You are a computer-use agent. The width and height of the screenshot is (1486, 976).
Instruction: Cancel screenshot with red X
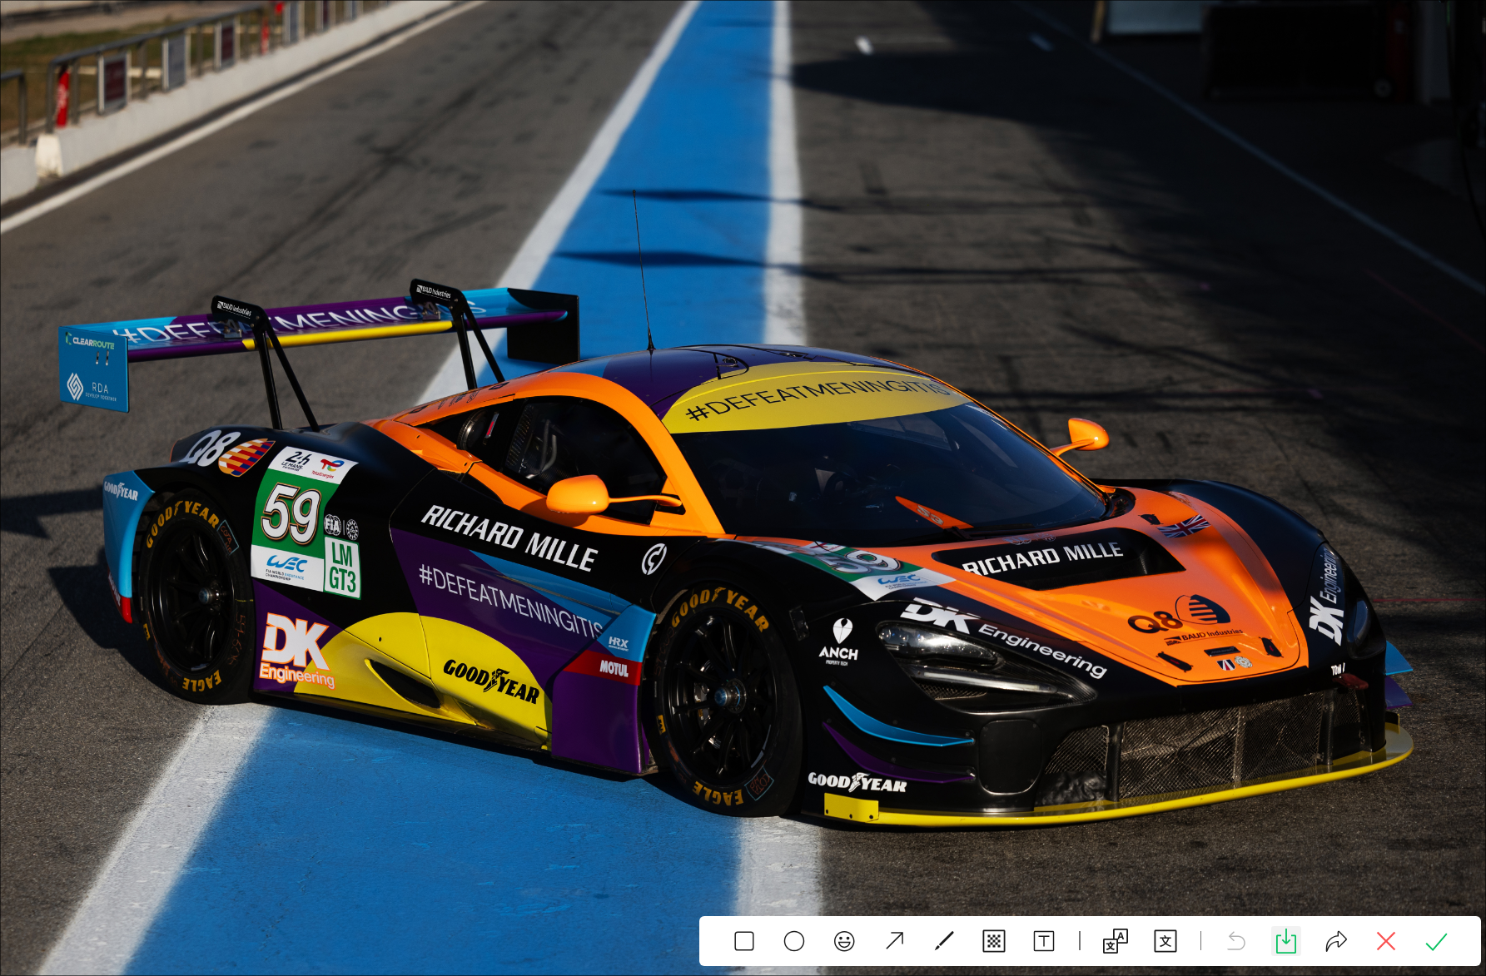coord(1386,941)
